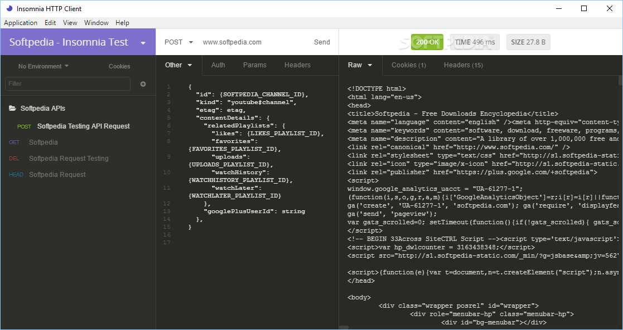
Task: Switch to the Params tab
Action: pos(255,65)
